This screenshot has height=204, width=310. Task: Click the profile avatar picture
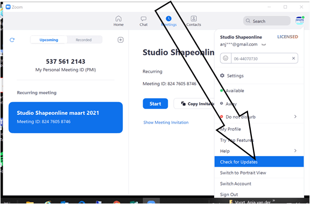point(300,21)
